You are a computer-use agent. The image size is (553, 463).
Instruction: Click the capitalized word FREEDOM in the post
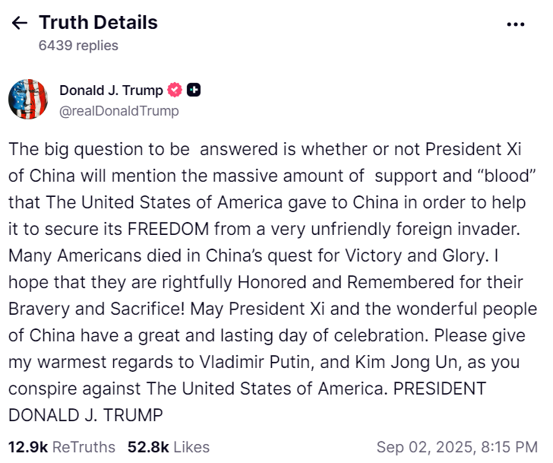168,229
